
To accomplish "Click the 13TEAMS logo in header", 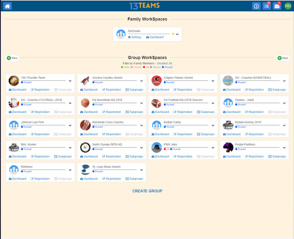I will point(145,6).
